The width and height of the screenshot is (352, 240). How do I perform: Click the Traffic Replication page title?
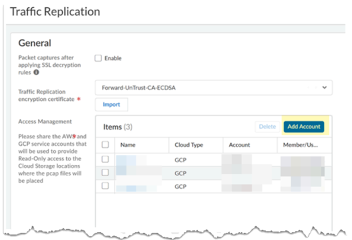pyautogui.click(x=55, y=11)
